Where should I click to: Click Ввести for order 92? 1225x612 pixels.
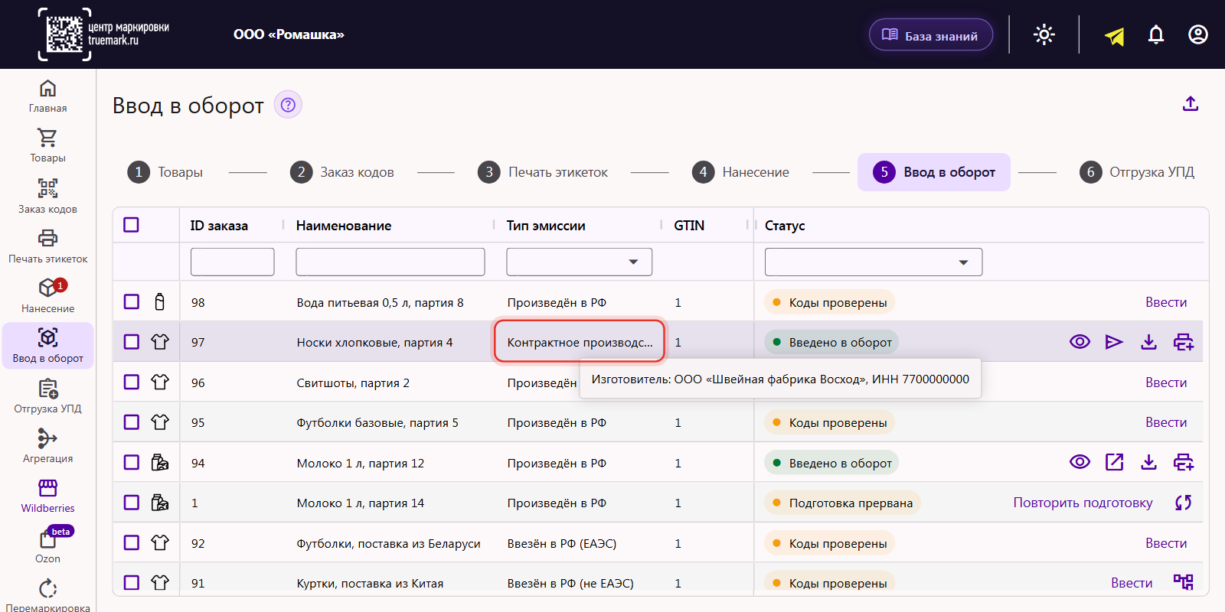tap(1166, 543)
